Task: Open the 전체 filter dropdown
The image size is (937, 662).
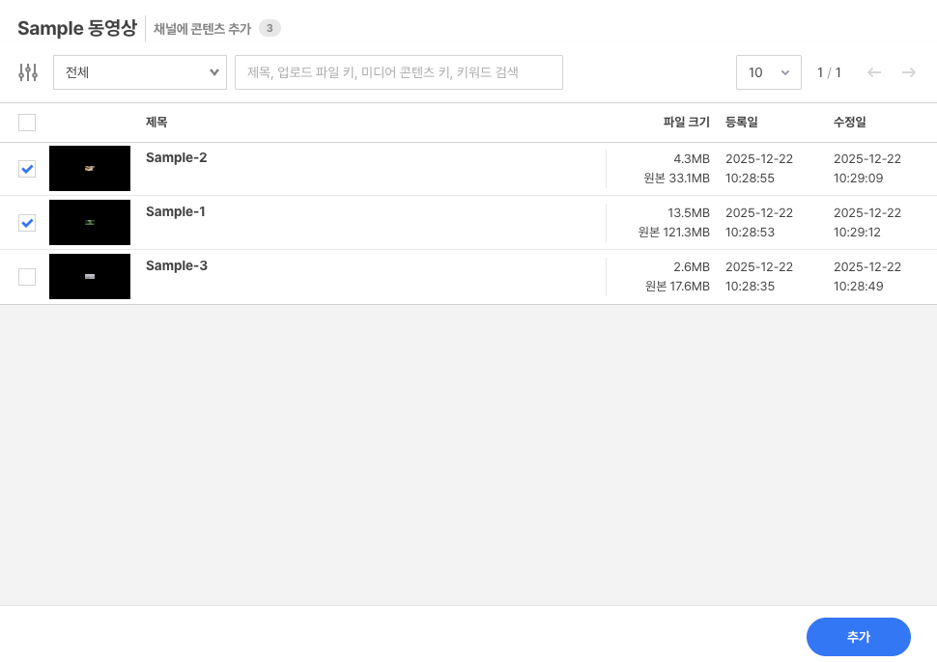Action: (139, 72)
